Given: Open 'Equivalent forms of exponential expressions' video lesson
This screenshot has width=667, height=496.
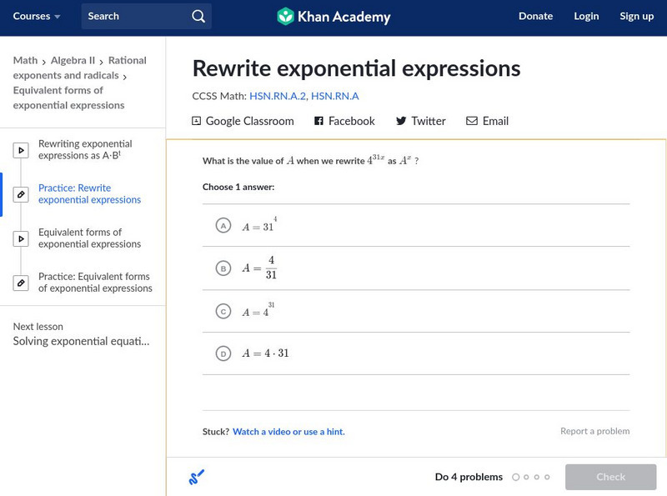Looking at the screenshot, I should pos(89,238).
